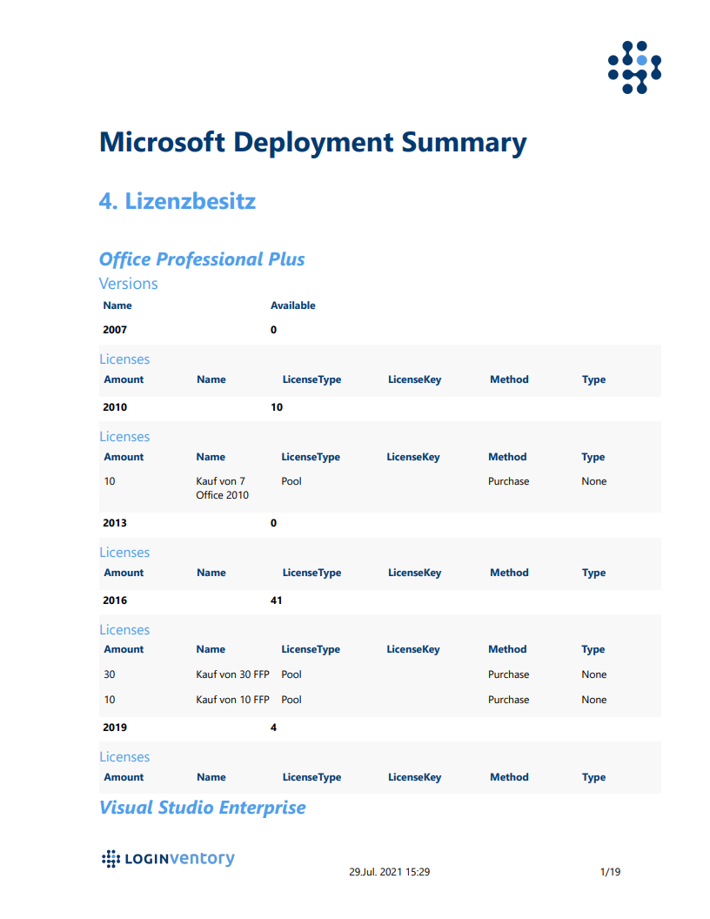Click the Kauf von 7 Office 2010 entry
Viewport: 710px width, 919px height.
[222, 488]
